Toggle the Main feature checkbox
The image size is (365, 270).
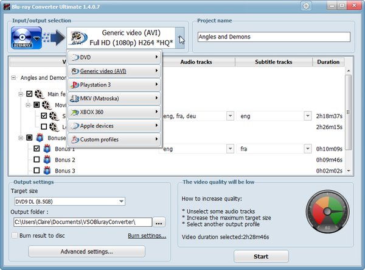pos(29,94)
